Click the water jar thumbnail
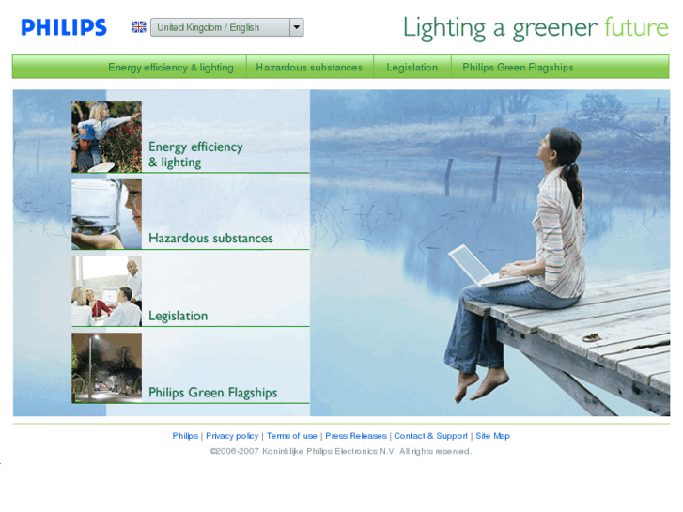 (x=107, y=214)
